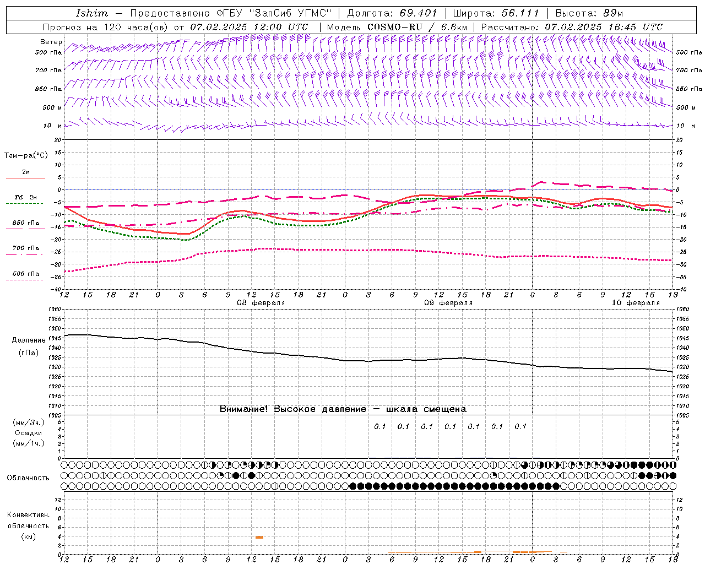Click the "Осадки" precipitation label
This screenshot has height=564, width=705.
point(29,433)
